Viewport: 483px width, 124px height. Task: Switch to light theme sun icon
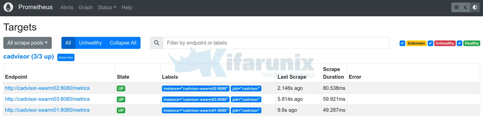coord(456,7)
